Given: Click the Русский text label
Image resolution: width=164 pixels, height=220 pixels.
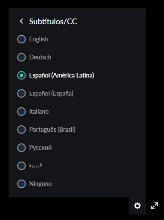Looking at the screenshot, I should point(40,148).
